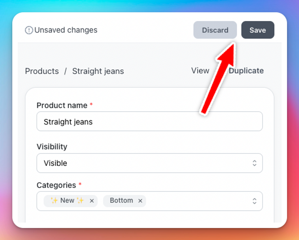Image resolution: width=299 pixels, height=240 pixels.
Task: Open the View product link
Action: (x=200, y=71)
